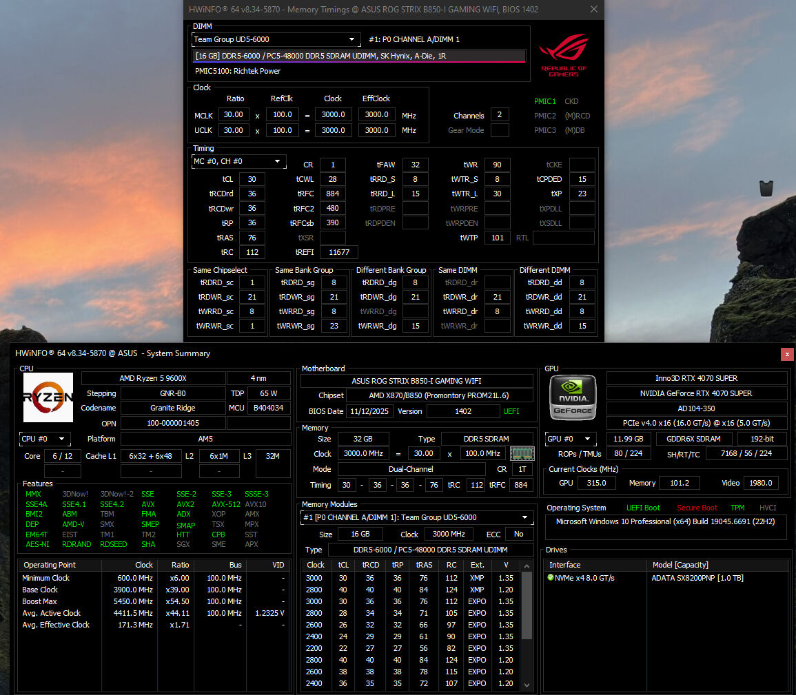Select the DDR5-6000 SK Hynix module description field
This screenshot has height=695, width=796.
click(x=359, y=56)
